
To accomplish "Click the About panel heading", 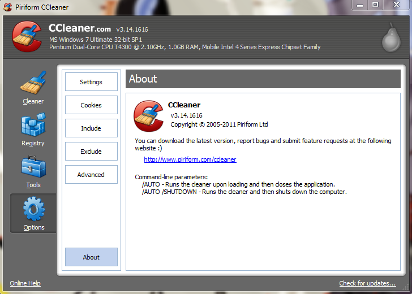I will (143, 79).
